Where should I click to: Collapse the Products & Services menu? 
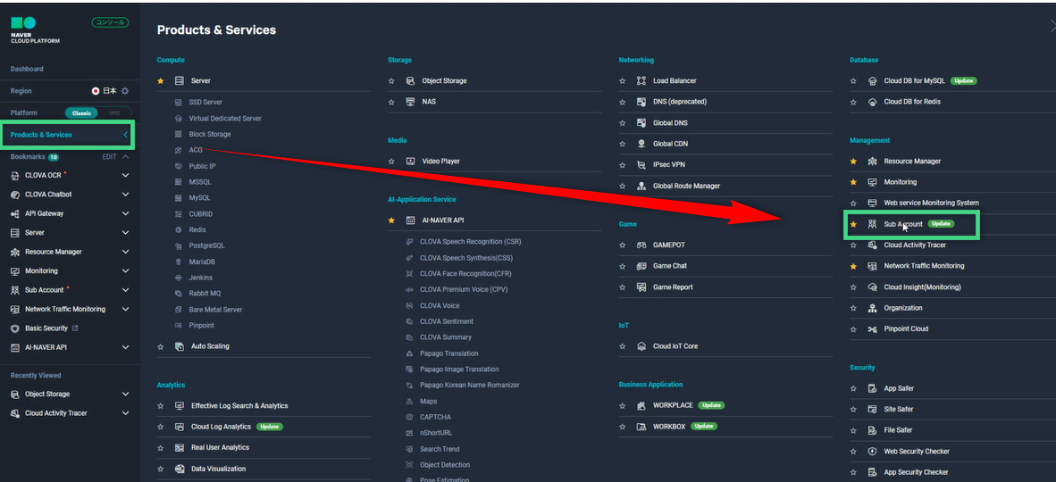(x=125, y=135)
